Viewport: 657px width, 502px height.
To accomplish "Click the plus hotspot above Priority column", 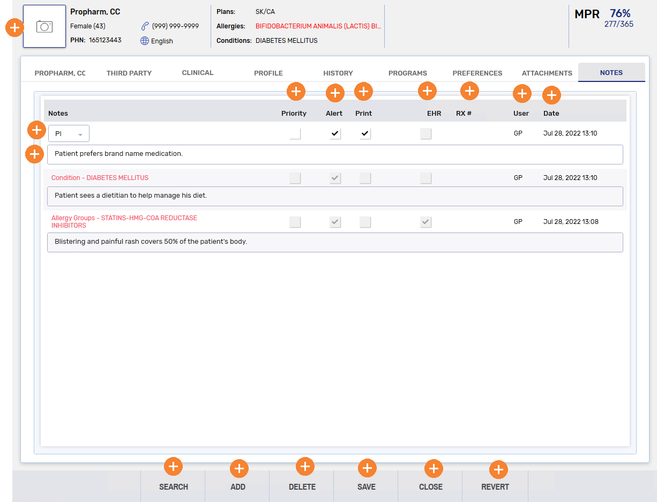I will click(x=296, y=92).
